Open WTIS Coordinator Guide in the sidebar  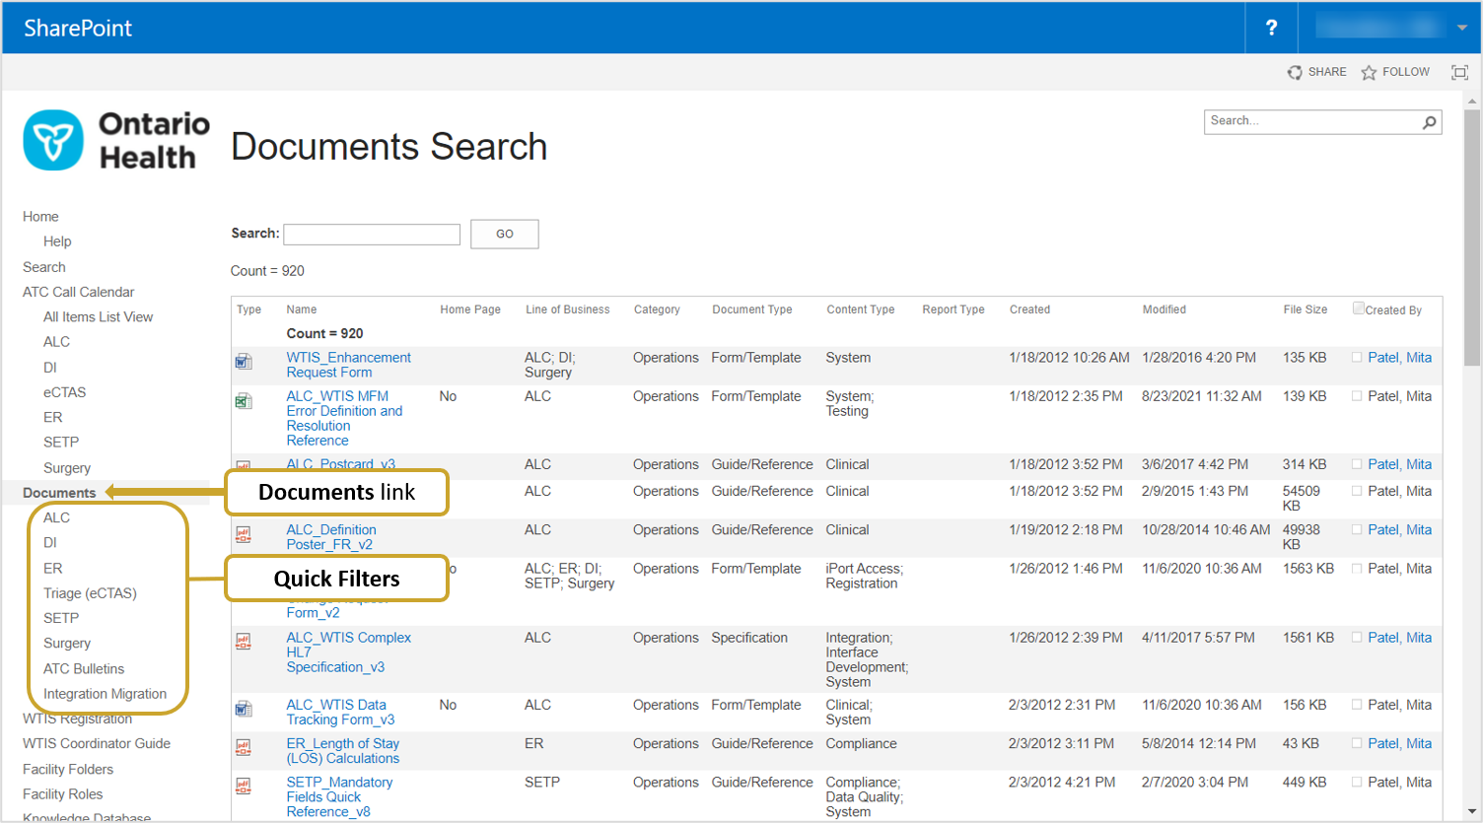pyautogui.click(x=97, y=744)
